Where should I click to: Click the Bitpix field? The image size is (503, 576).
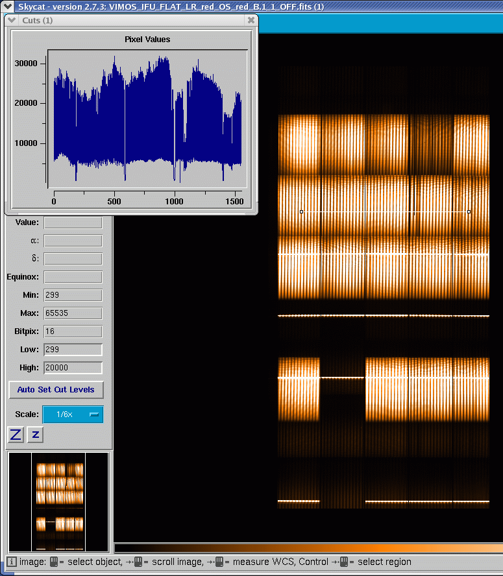click(73, 331)
